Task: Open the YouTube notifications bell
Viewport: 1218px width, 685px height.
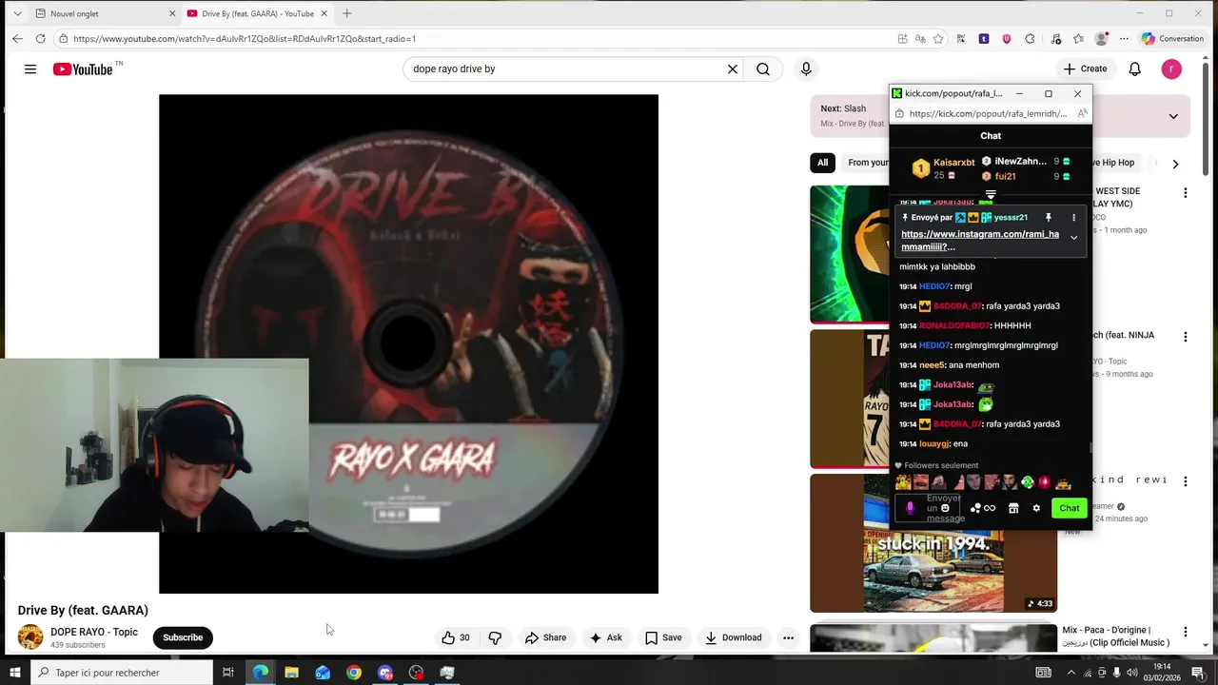Action: point(1134,69)
